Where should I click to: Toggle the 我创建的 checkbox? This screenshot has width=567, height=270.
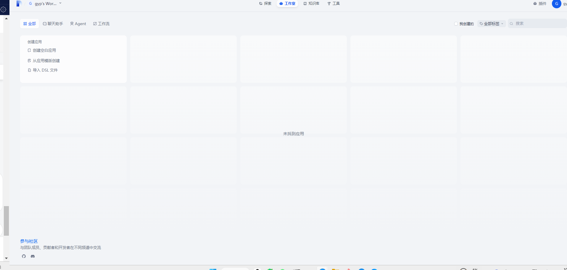pos(456,24)
